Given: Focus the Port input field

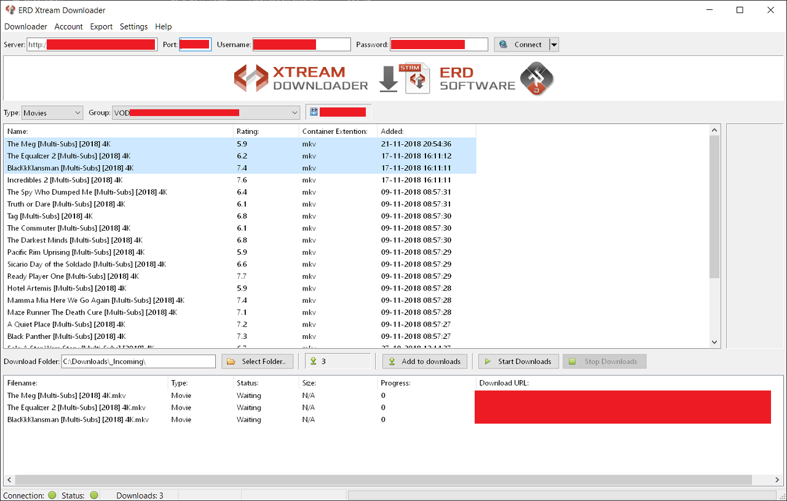Looking at the screenshot, I should coord(196,44).
